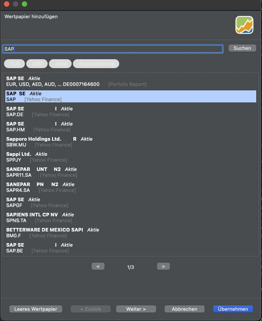Close the dialog with red button
Image resolution: width=262 pixels, height=321 pixels.
[x=7, y=4]
